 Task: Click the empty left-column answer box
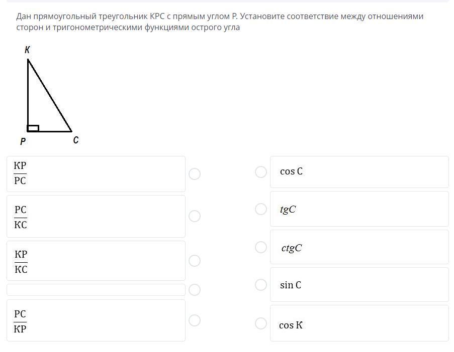pos(96,290)
